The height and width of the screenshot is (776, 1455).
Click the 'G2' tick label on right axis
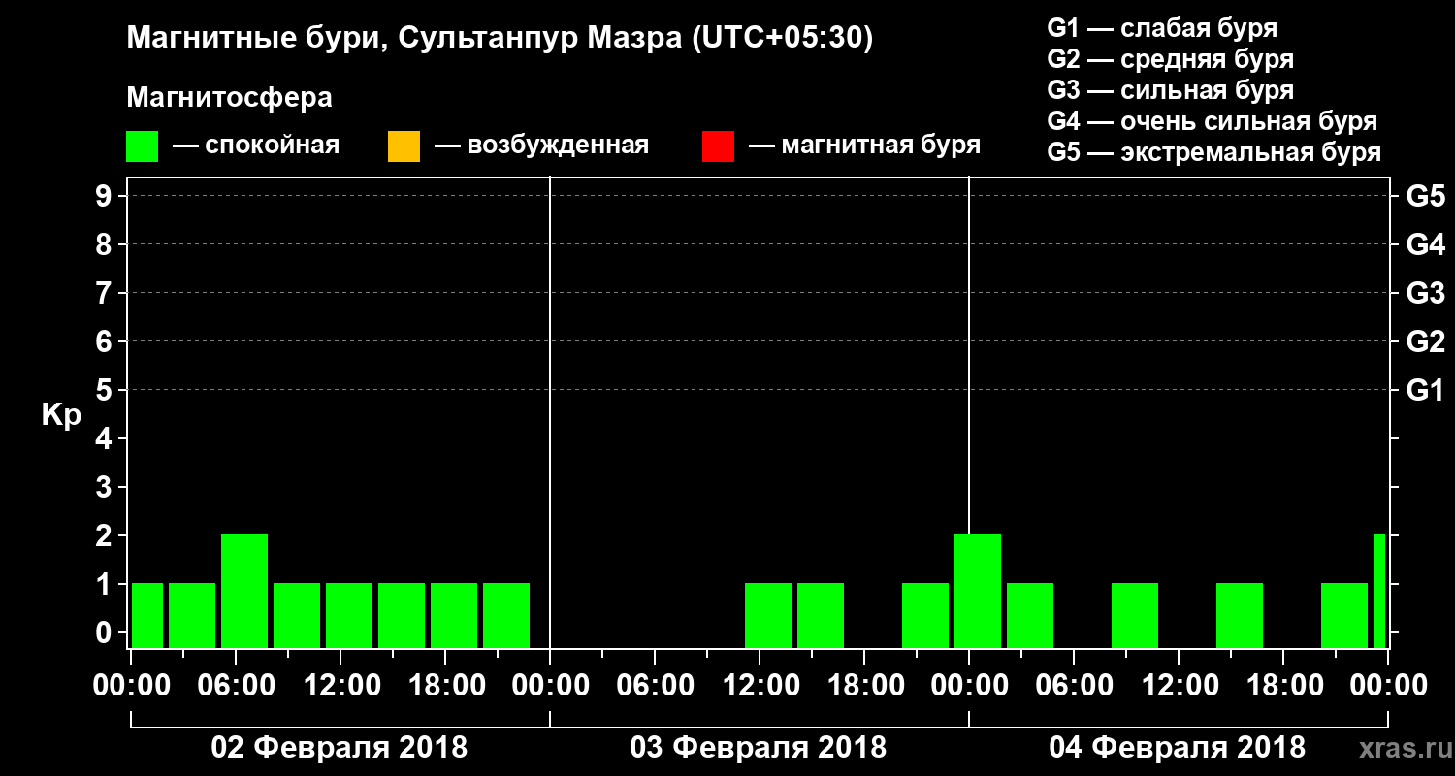tap(1425, 342)
